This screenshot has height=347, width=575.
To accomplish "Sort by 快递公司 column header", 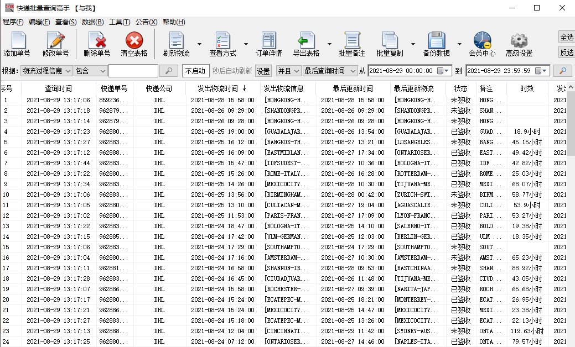I will tap(159, 88).
